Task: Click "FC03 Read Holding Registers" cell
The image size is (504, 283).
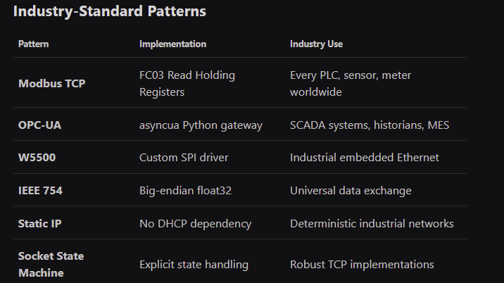Action: pyautogui.click(x=187, y=83)
